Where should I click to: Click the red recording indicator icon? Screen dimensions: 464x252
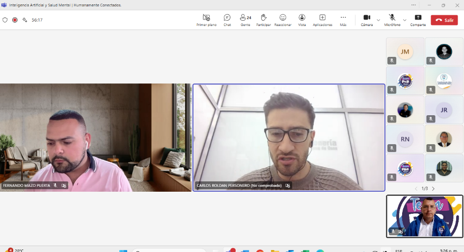[x=15, y=20]
